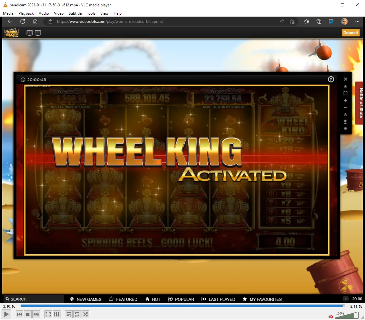Open the trophy icon in game sidebar
365x320 pixels.
pyautogui.click(x=345, y=122)
